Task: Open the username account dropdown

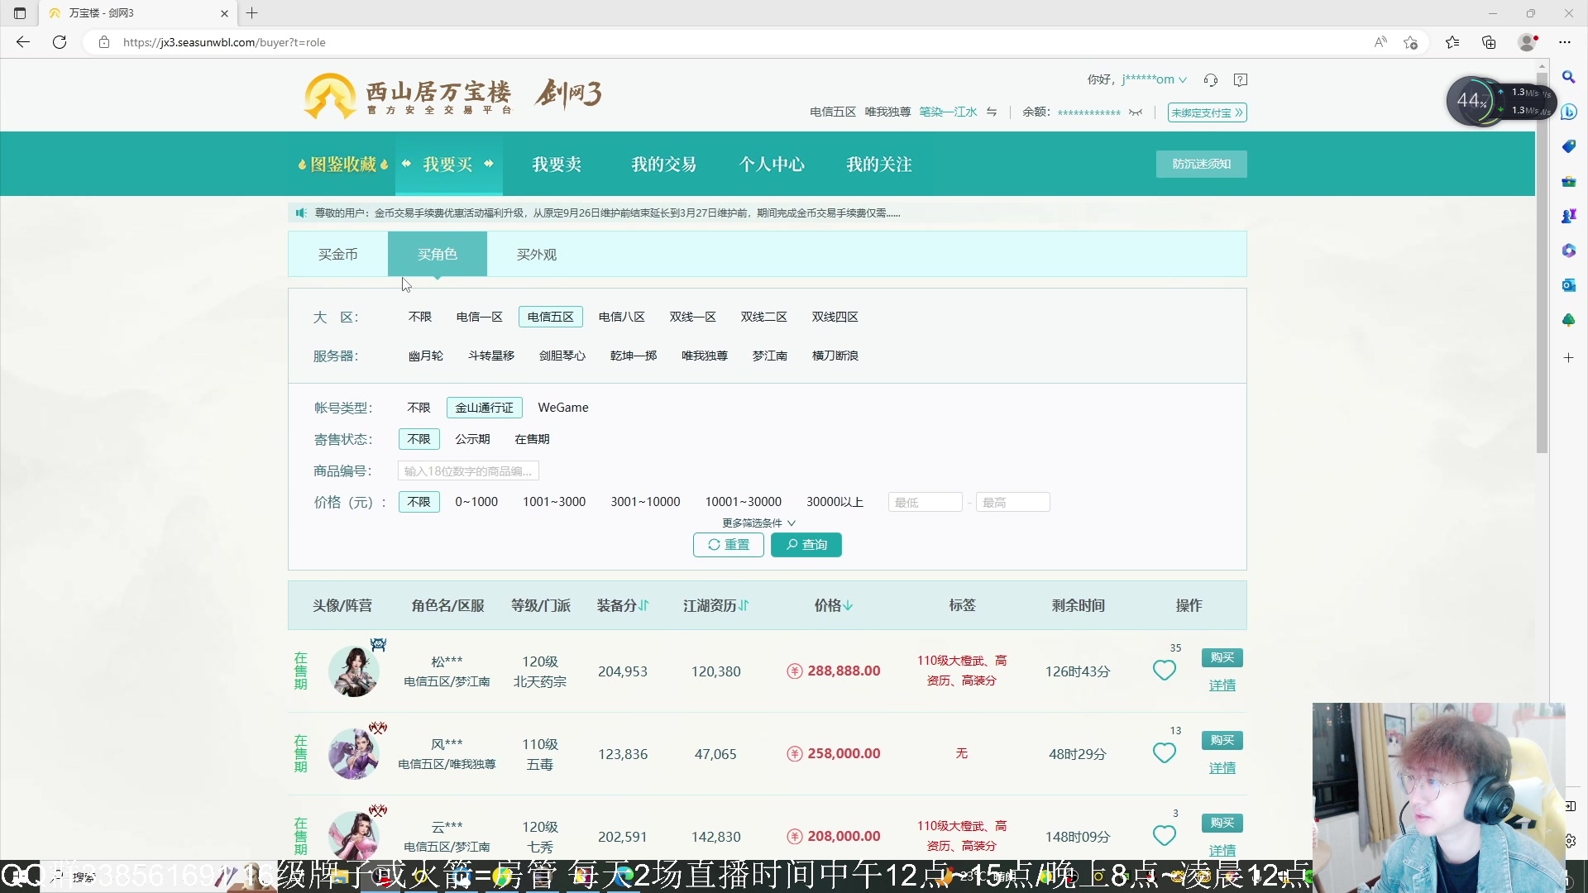Action: tap(1155, 80)
